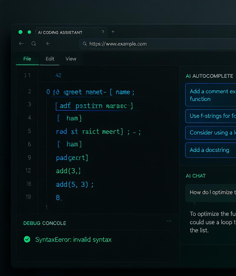The image size is (236, 276).
Task: Open the Edit menu tab
Action: click(50, 59)
